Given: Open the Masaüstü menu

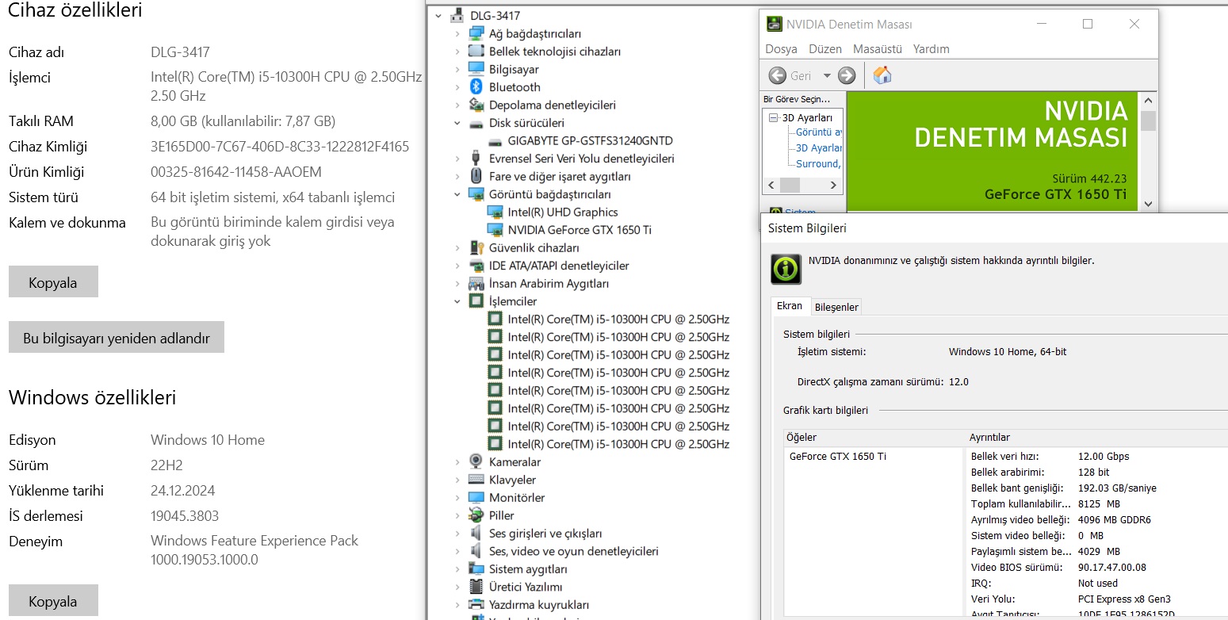Looking at the screenshot, I should coord(878,48).
